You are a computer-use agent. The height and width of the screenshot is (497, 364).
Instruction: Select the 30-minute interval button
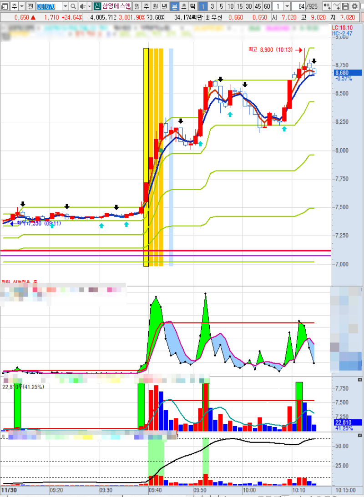249,6
